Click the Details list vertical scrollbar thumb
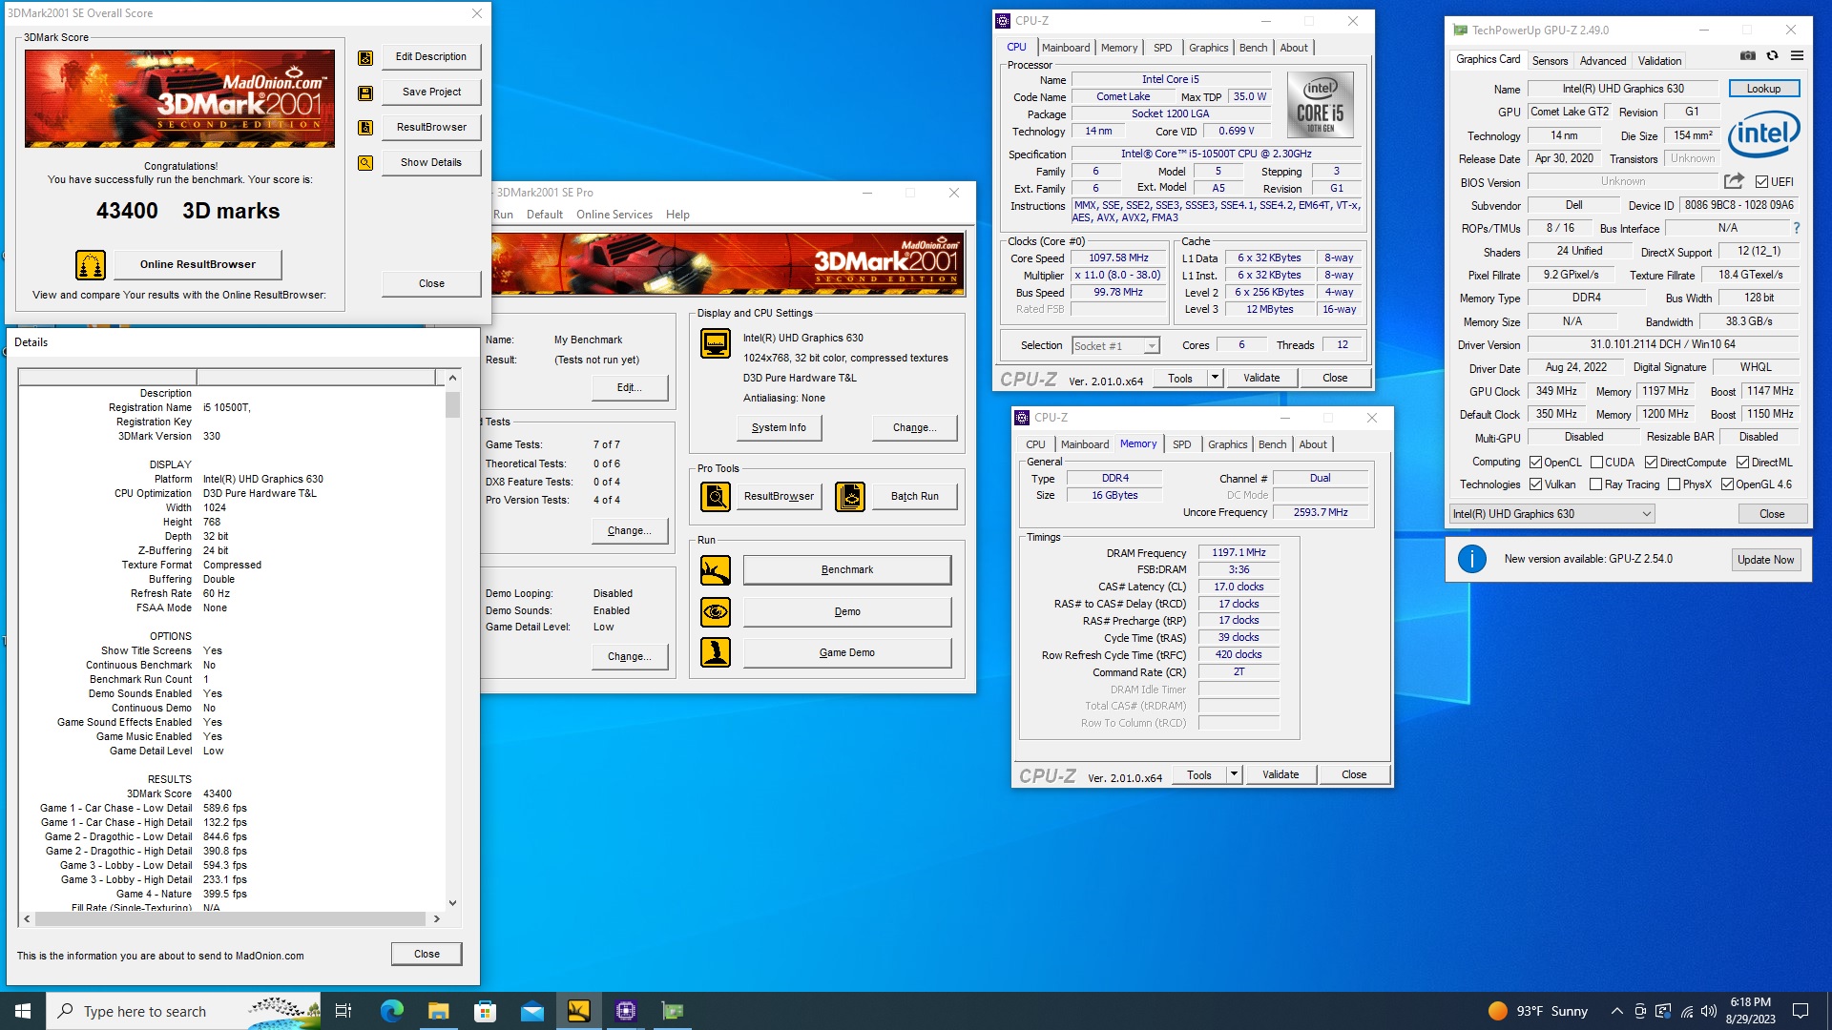Image resolution: width=1832 pixels, height=1030 pixels. 452,404
